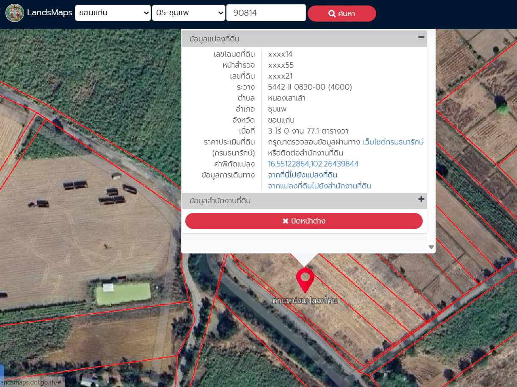Viewport: 517px width, 387px height.
Task: Click จากแปลงที่ดินไปยังสำนักงานที่ดิน directions link
Action: coord(319,186)
